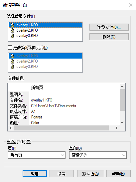This screenshot has height=182, width=136.
Task: Open help via 帮助 button
Action: coord(118,174)
